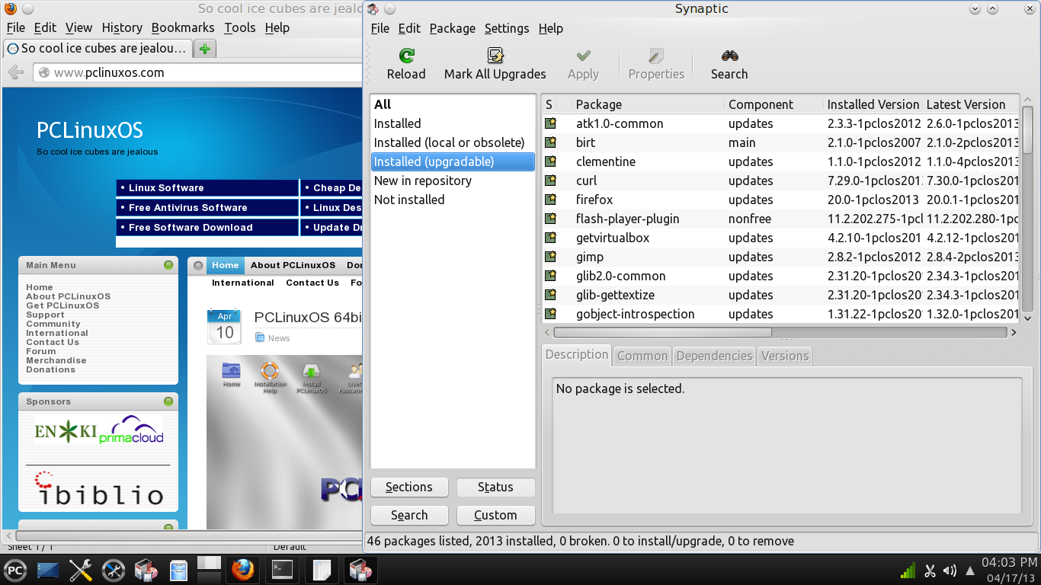The image size is (1041, 585).
Task: Select the 'New in repository' filter entry
Action: 453,181
